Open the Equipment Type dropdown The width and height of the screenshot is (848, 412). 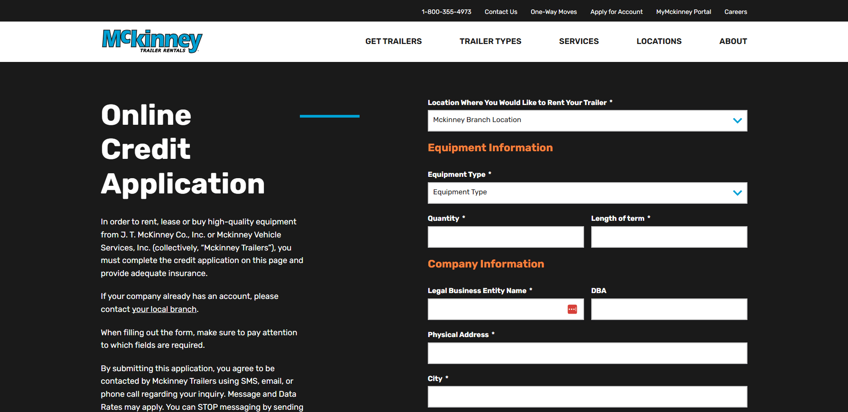pos(587,193)
